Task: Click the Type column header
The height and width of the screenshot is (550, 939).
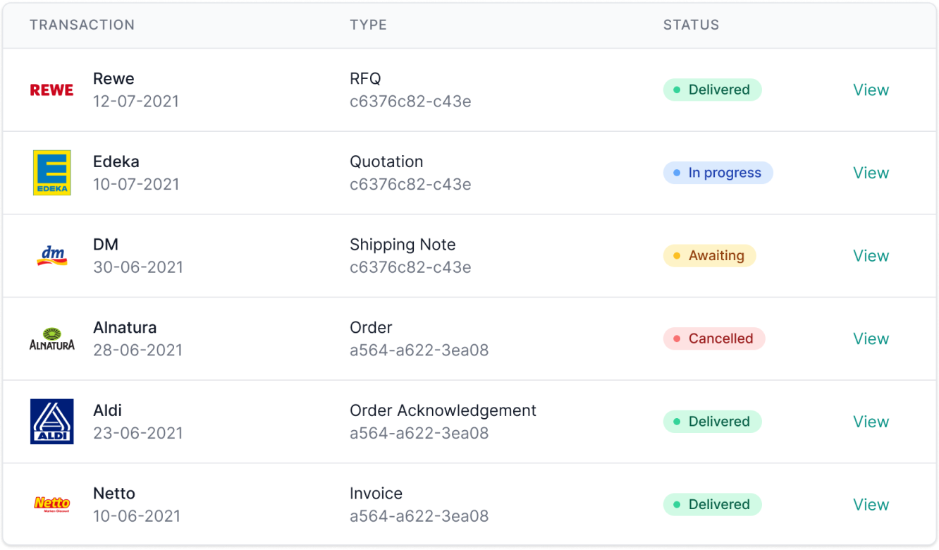Action: click(x=368, y=25)
